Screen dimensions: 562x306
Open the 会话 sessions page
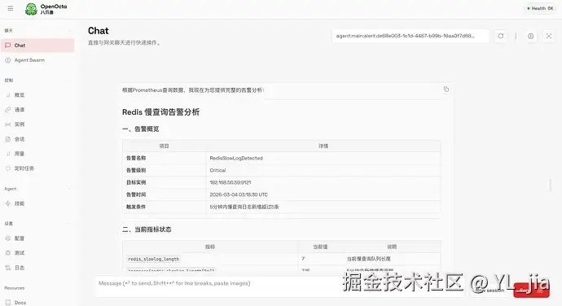point(37,139)
